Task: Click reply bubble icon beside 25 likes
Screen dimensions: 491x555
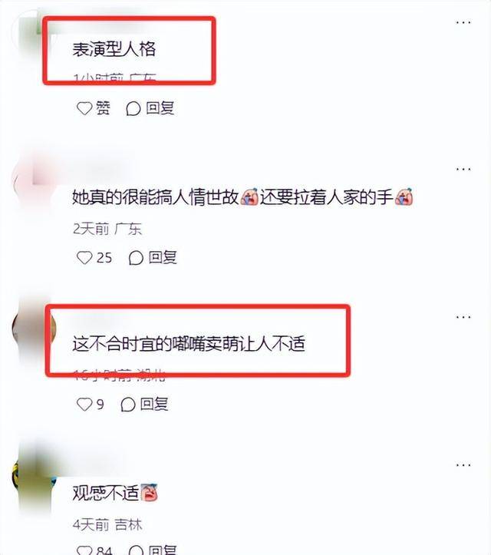Action: pos(136,258)
